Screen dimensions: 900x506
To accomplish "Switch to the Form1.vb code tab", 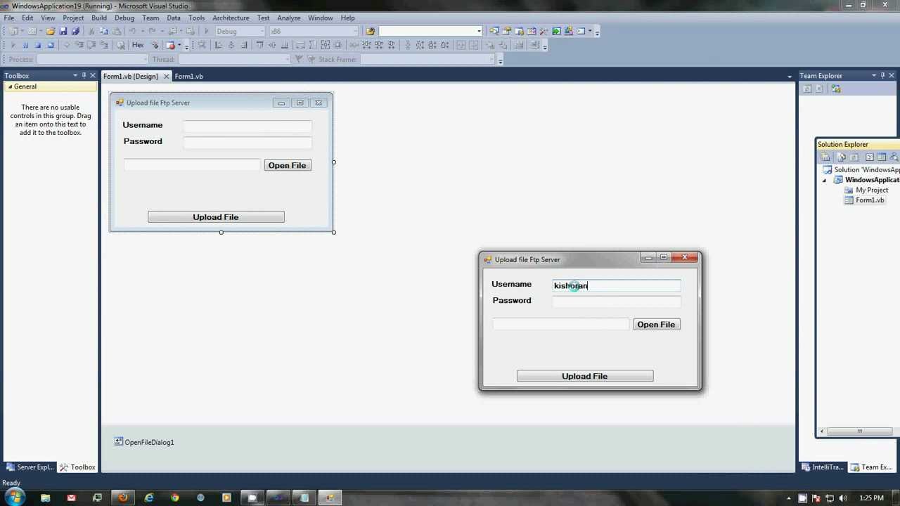I will 188,76.
